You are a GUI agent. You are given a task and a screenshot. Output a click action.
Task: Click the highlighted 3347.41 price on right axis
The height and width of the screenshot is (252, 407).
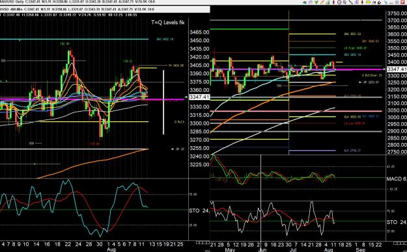(397, 69)
